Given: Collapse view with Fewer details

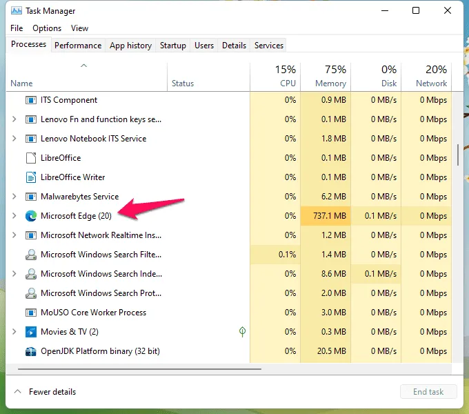Looking at the screenshot, I should click(x=45, y=391).
